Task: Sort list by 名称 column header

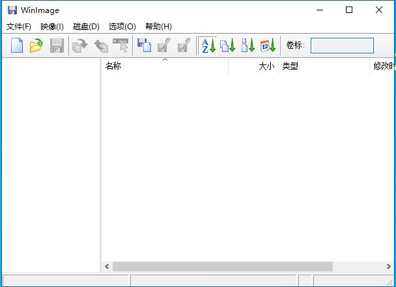Action: (x=165, y=66)
